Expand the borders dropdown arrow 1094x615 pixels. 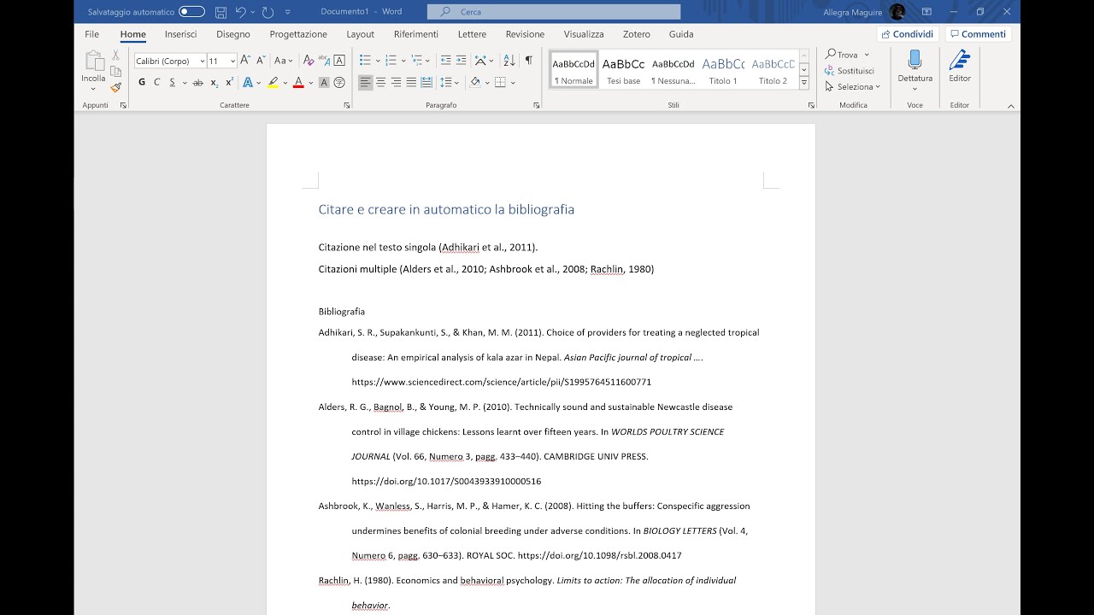tap(513, 83)
